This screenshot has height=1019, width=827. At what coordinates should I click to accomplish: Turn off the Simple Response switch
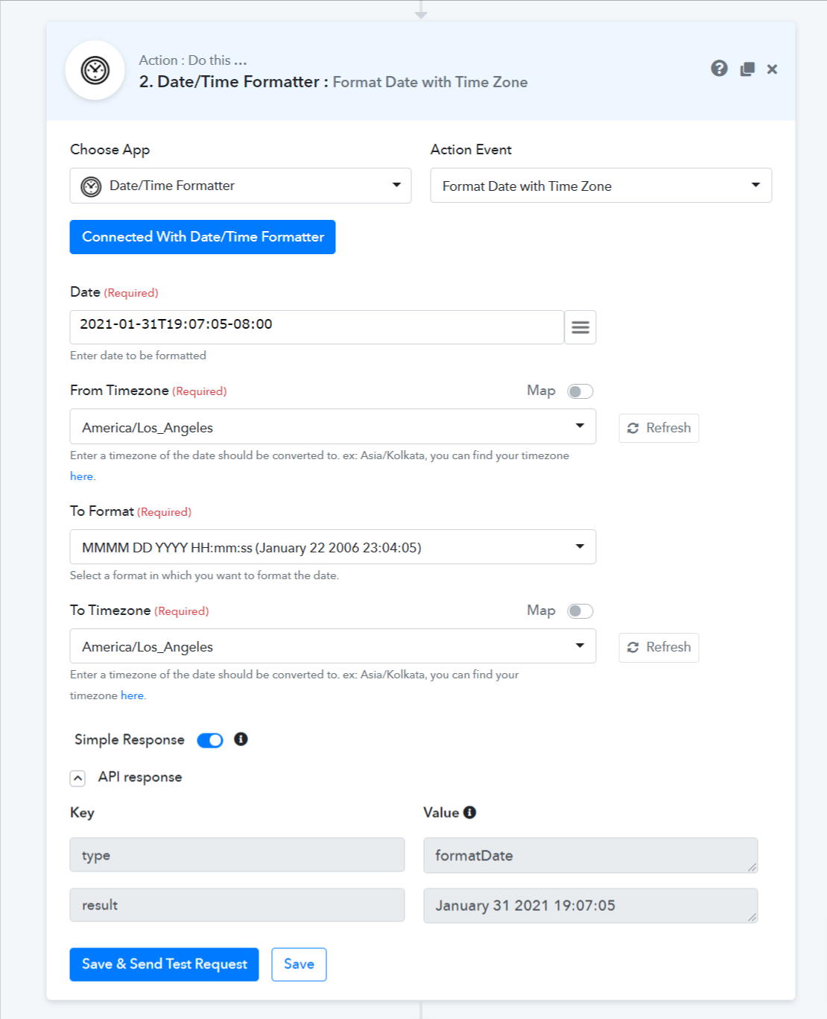click(210, 740)
